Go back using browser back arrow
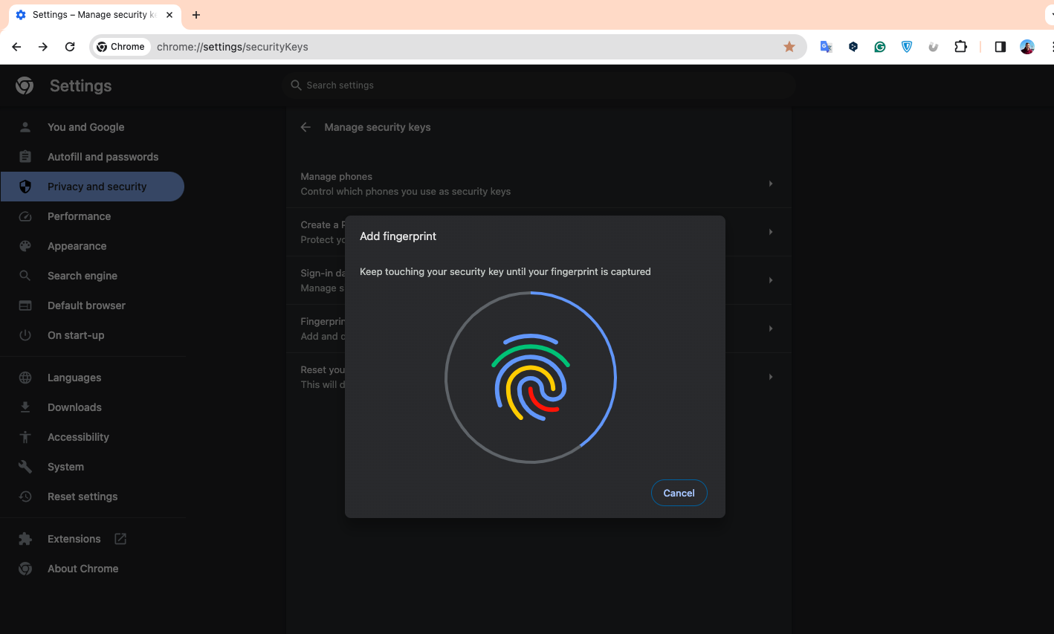Viewport: 1054px width, 634px height. click(16, 47)
